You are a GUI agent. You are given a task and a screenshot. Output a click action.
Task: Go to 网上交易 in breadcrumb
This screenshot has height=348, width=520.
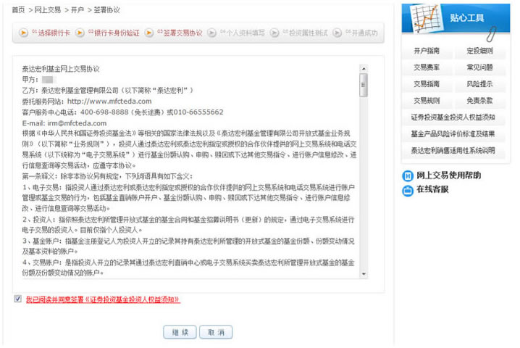pos(48,10)
